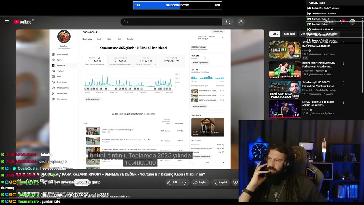Start voice search with the microphone icon

coord(241,22)
